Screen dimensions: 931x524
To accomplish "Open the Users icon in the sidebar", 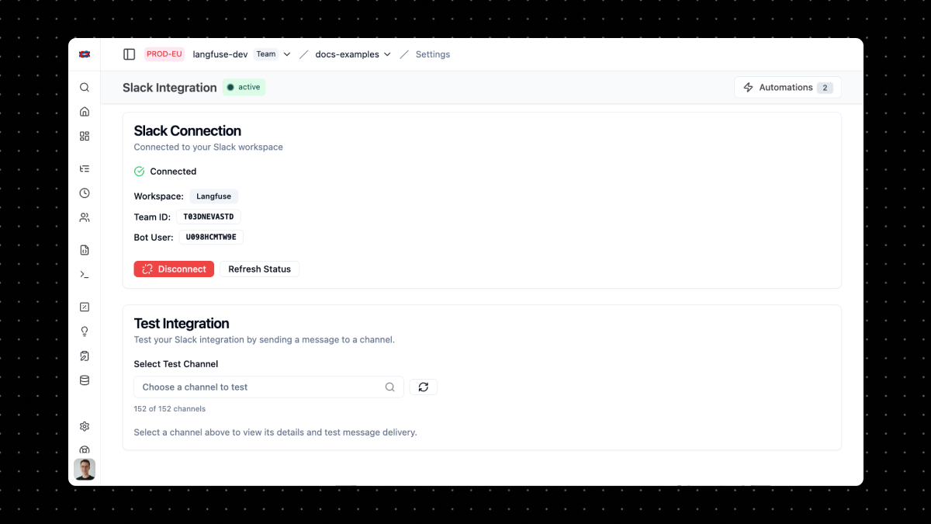I will (x=85, y=217).
